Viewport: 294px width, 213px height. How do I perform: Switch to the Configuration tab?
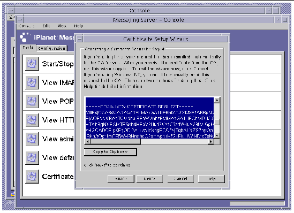click(51, 48)
